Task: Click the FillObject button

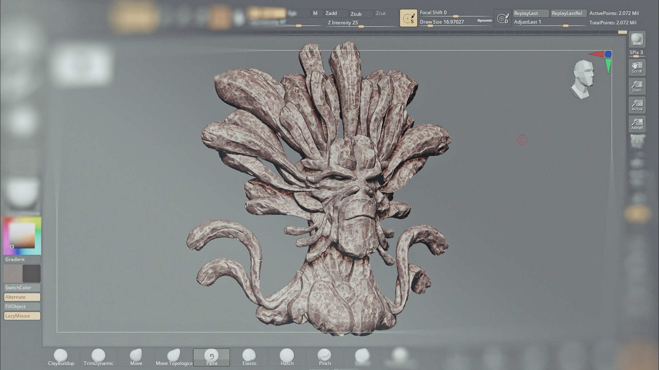Action: [22, 307]
